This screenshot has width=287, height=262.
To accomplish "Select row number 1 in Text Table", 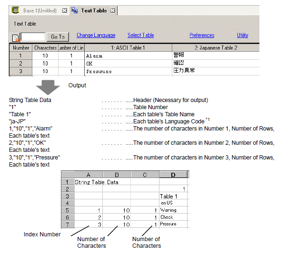I will 20,56.
